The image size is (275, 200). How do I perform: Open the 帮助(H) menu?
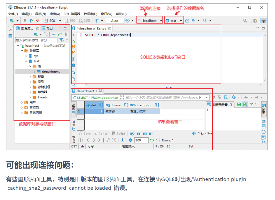pyautogui.click(x=121, y=14)
